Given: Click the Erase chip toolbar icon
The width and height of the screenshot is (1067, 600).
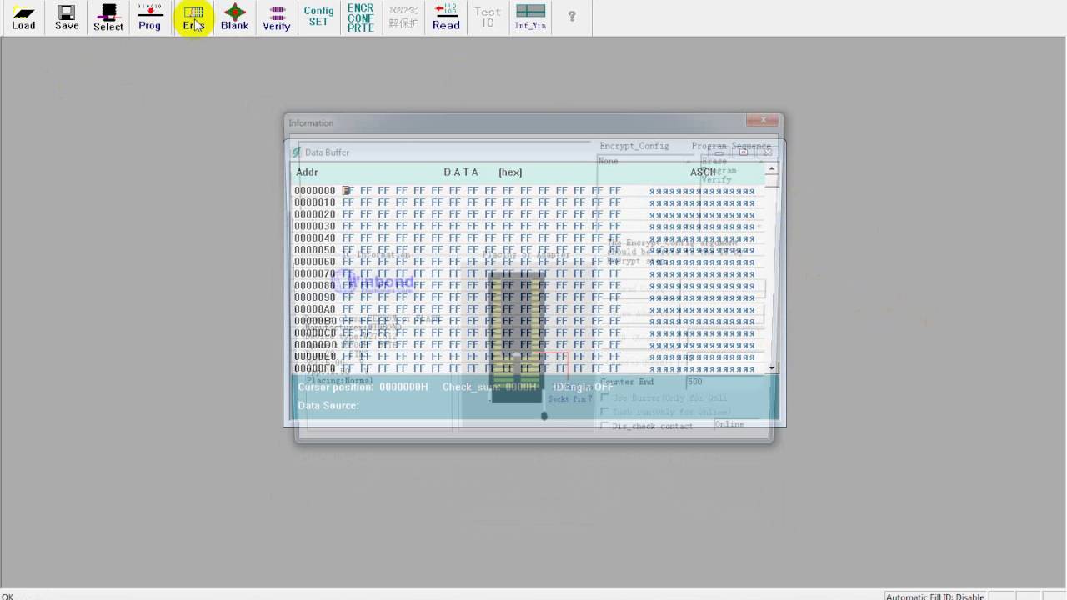Looking at the screenshot, I should (193, 17).
